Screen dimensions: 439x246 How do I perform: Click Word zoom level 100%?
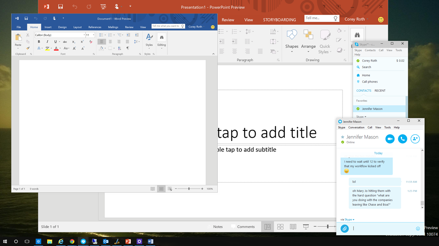point(210,189)
